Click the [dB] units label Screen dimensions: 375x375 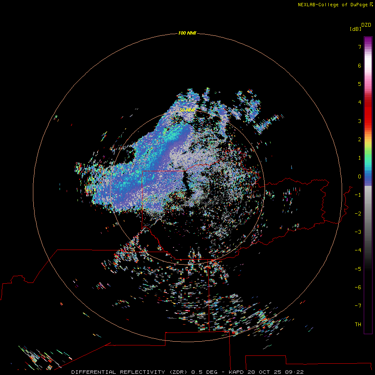click(x=355, y=29)
